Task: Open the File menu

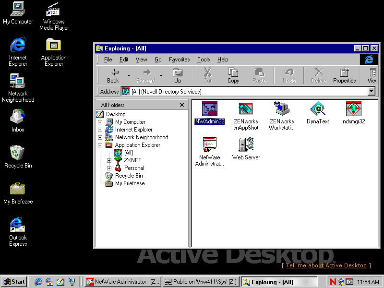Action: coord(108,60)
